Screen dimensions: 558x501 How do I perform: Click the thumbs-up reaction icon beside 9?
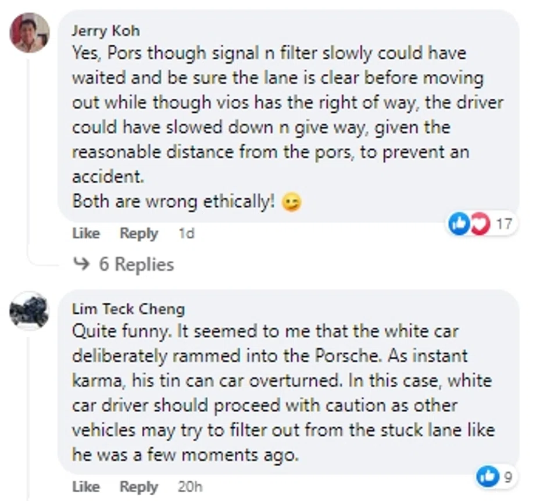(x=487, y=477)
